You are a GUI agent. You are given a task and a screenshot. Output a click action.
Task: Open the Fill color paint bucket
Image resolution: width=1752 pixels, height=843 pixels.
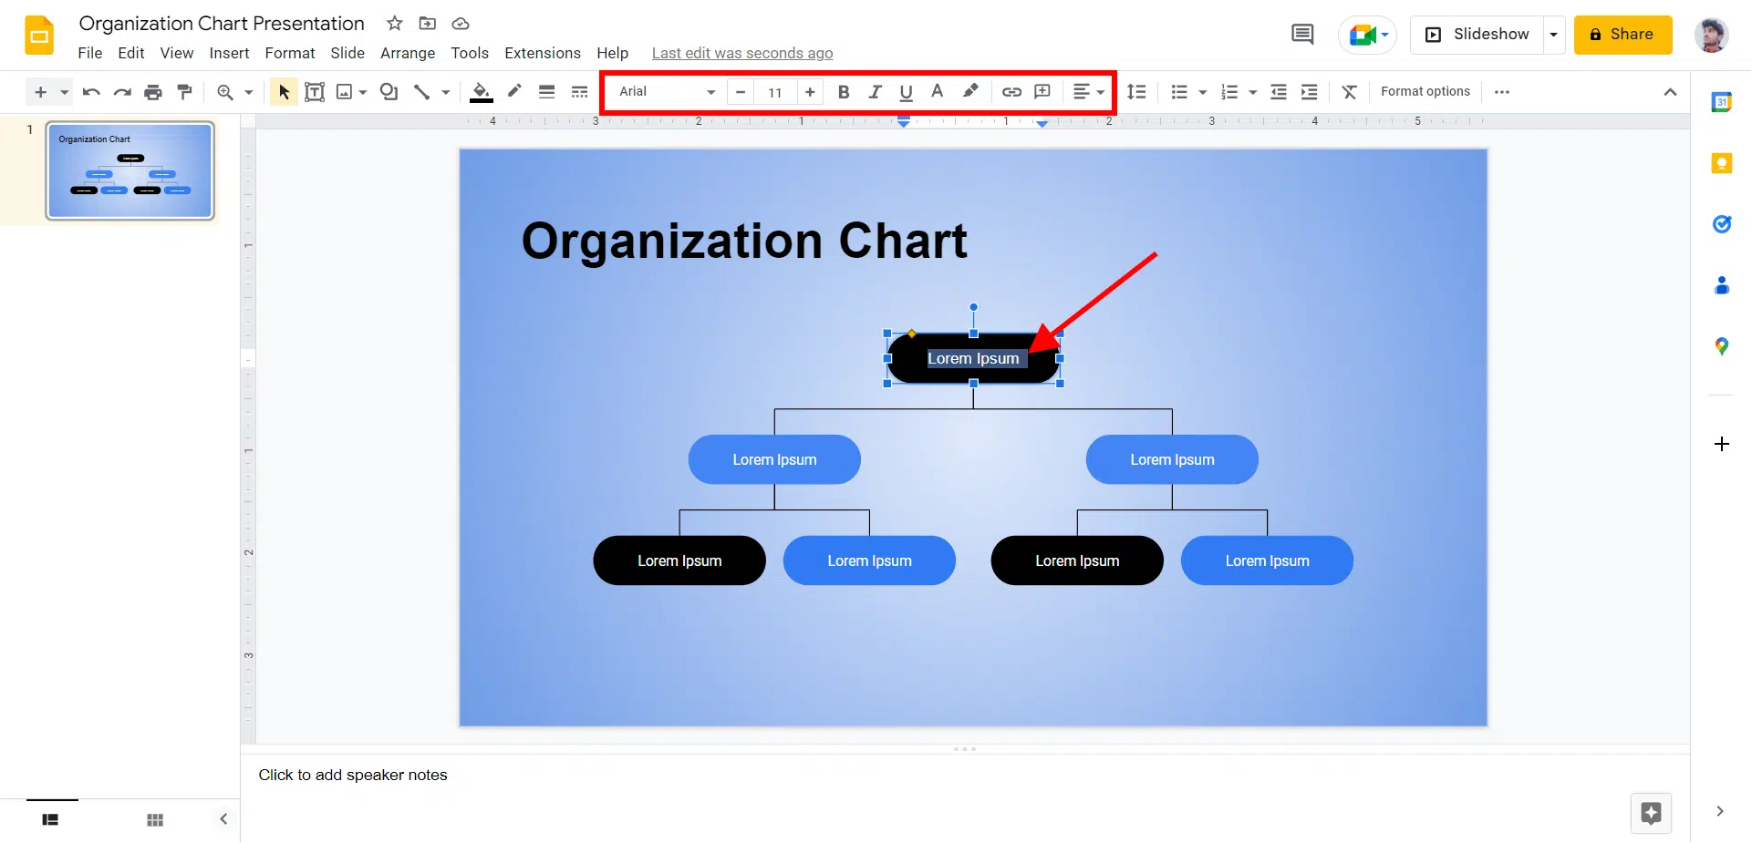(481, 92)
